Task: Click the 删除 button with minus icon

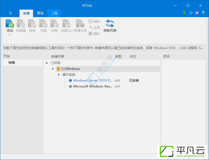Action: 94,21
